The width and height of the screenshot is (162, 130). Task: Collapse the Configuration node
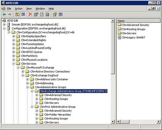(4, 29)
